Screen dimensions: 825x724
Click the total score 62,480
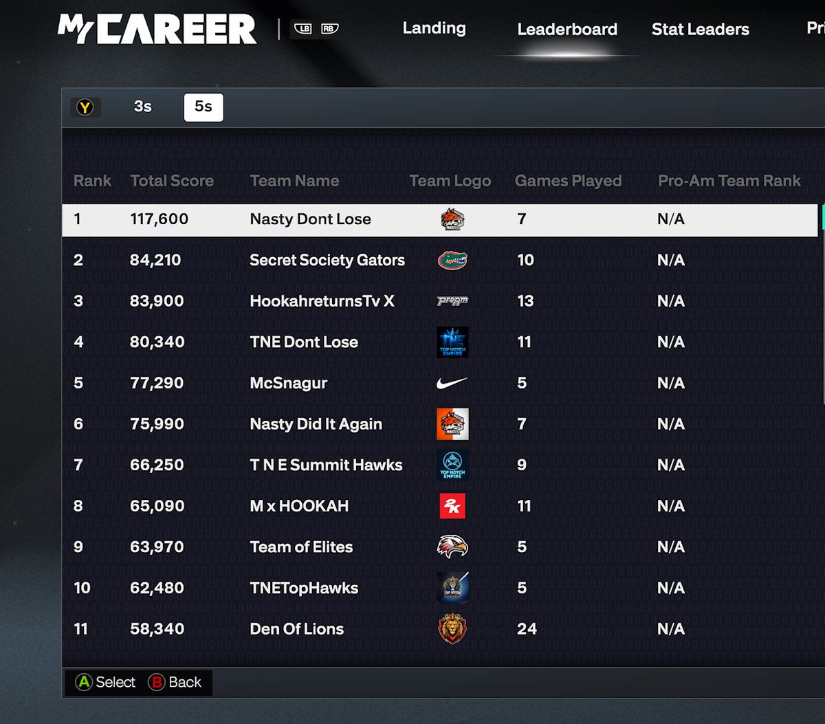click(x=157, y=588)
